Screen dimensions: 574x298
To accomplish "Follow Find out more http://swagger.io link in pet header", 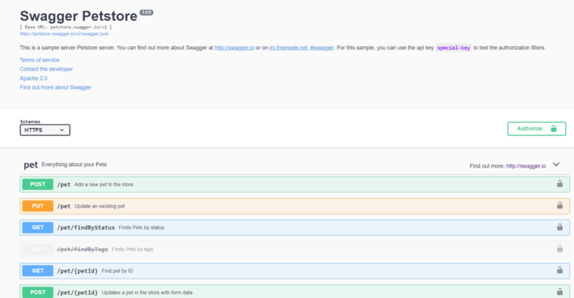I will (x=526, y=166).
